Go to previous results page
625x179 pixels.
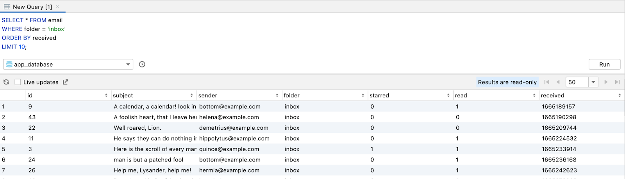(558, 82)
